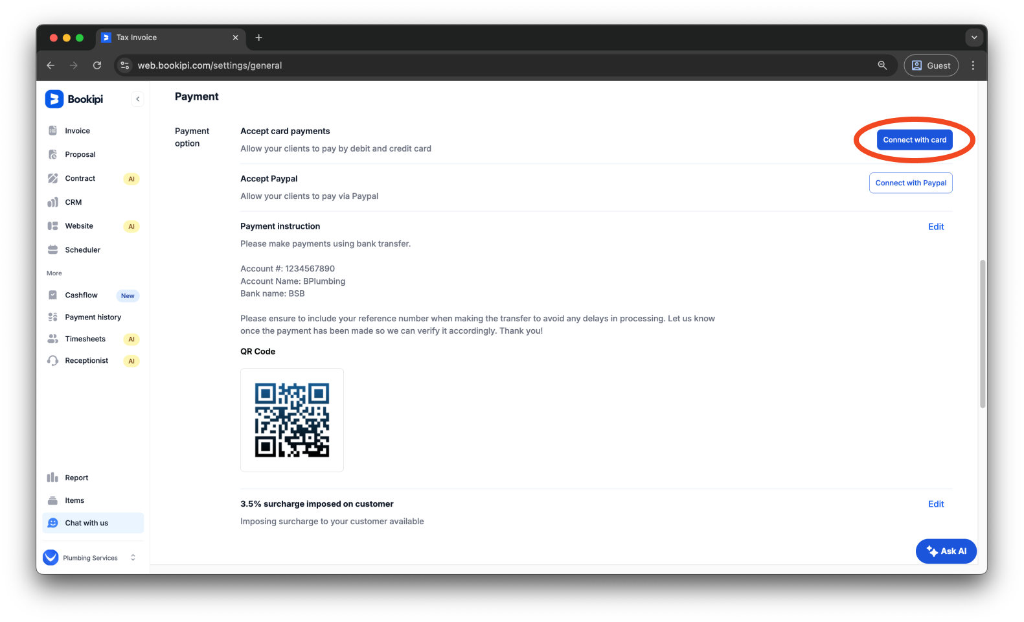Click the New badge next to Cashflow
1024x622 pixels.
128,296
